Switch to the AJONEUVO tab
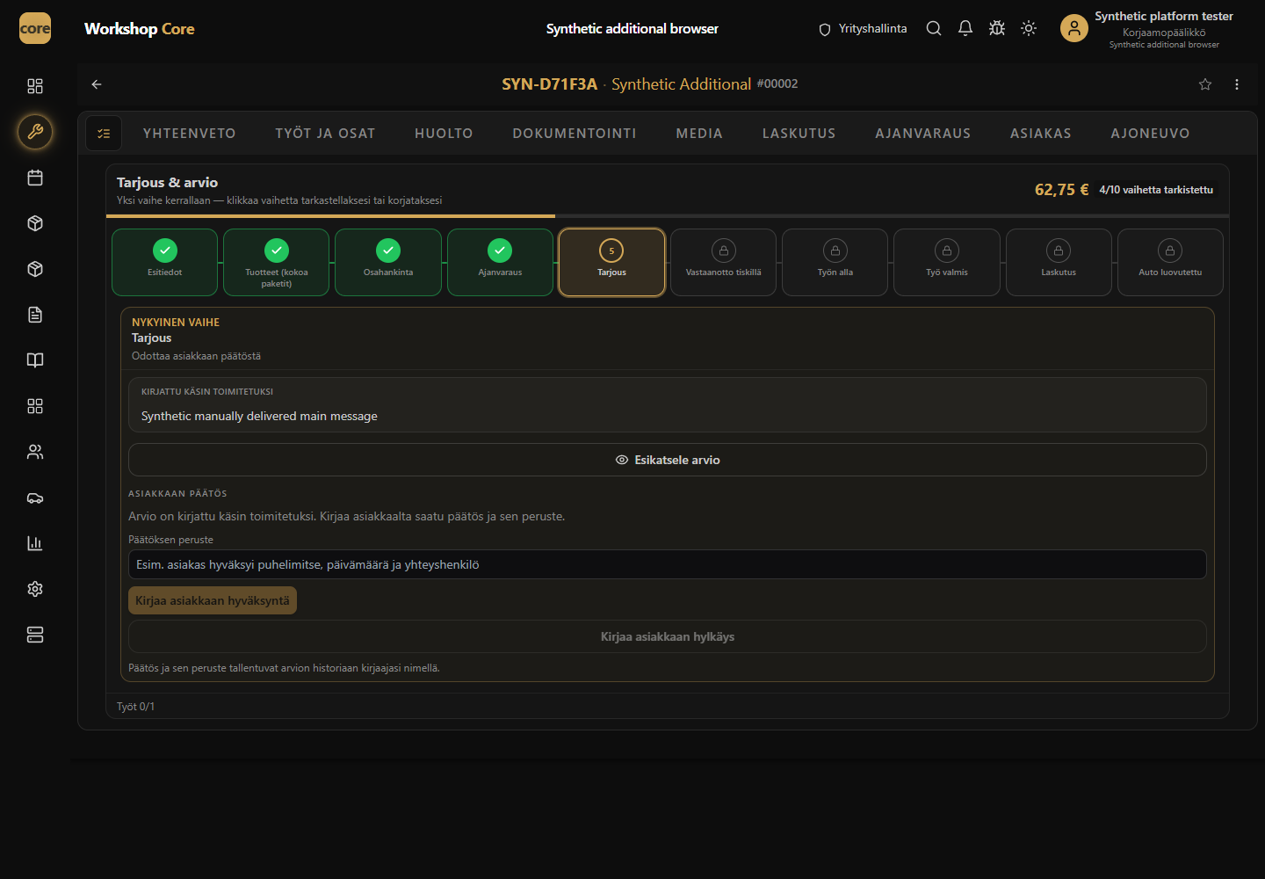 [x=1150, y=134]
